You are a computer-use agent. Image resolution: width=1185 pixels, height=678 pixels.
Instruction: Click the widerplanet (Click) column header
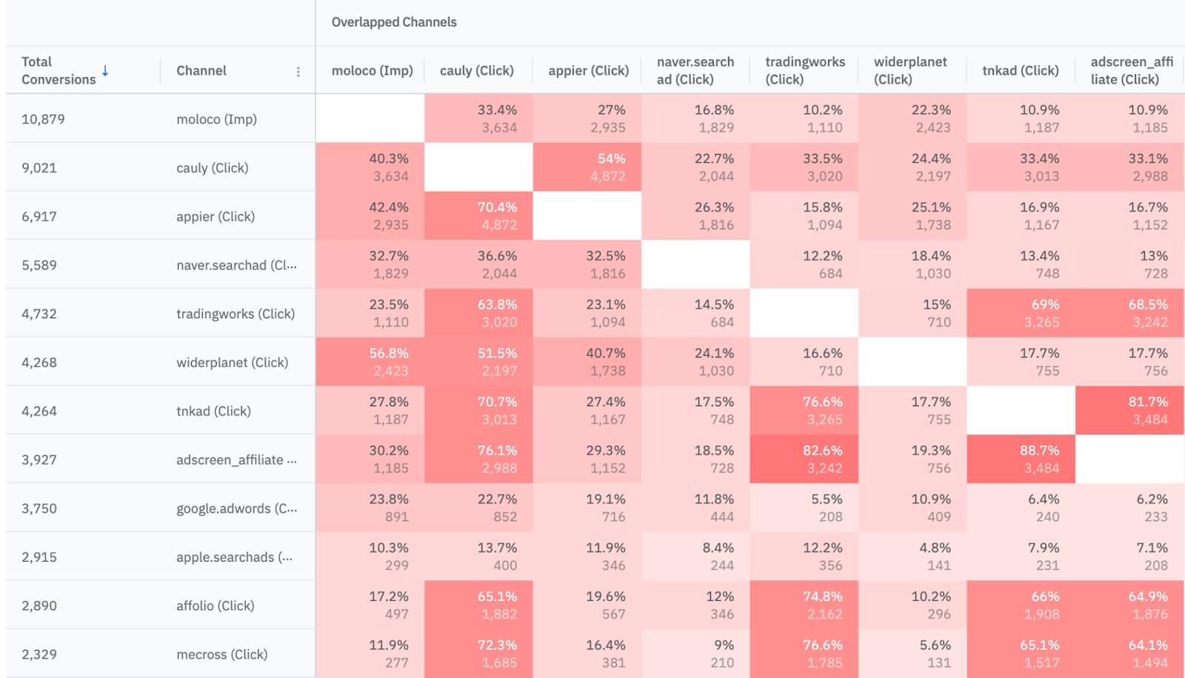pos(910,71)
